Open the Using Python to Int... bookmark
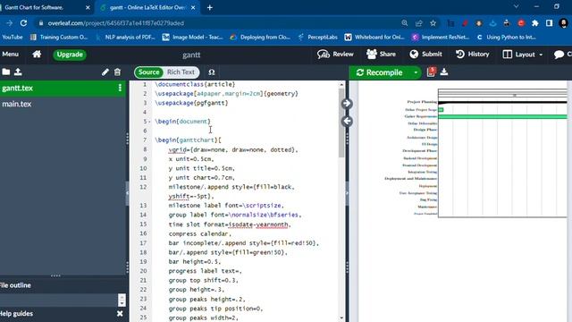This screenshot has width=572, height=322. pos(507,37)
